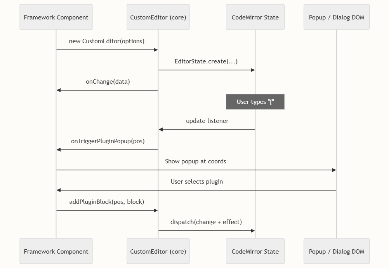The height and width of the screenshot is (268, 389).
Task: Click arrowhead of 'Show popup at coords' arrow
Action: coord(334,170)
